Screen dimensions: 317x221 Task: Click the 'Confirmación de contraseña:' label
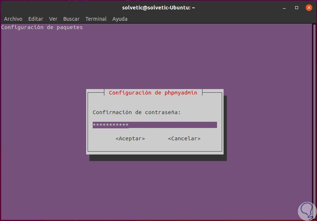point(137,112)
